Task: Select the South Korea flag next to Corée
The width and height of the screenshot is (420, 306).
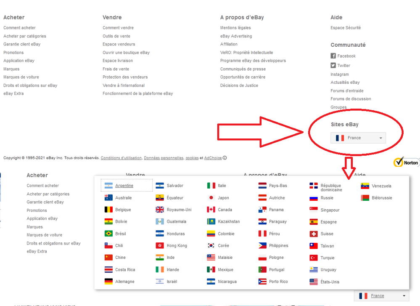Action: click(211, 245)
